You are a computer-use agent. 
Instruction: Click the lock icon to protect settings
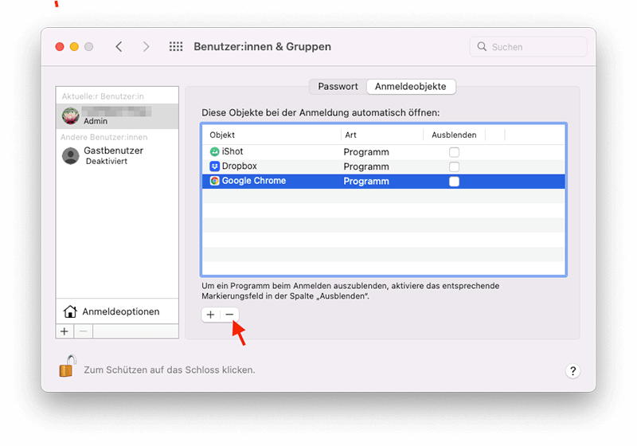[x=68, y=366]
